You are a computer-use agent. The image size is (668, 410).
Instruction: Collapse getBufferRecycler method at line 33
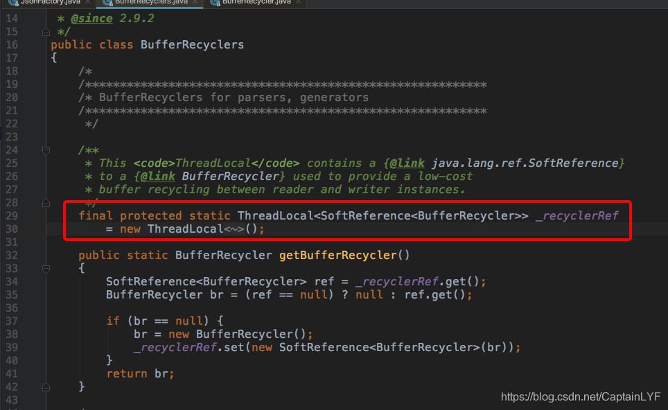point(46,269)
